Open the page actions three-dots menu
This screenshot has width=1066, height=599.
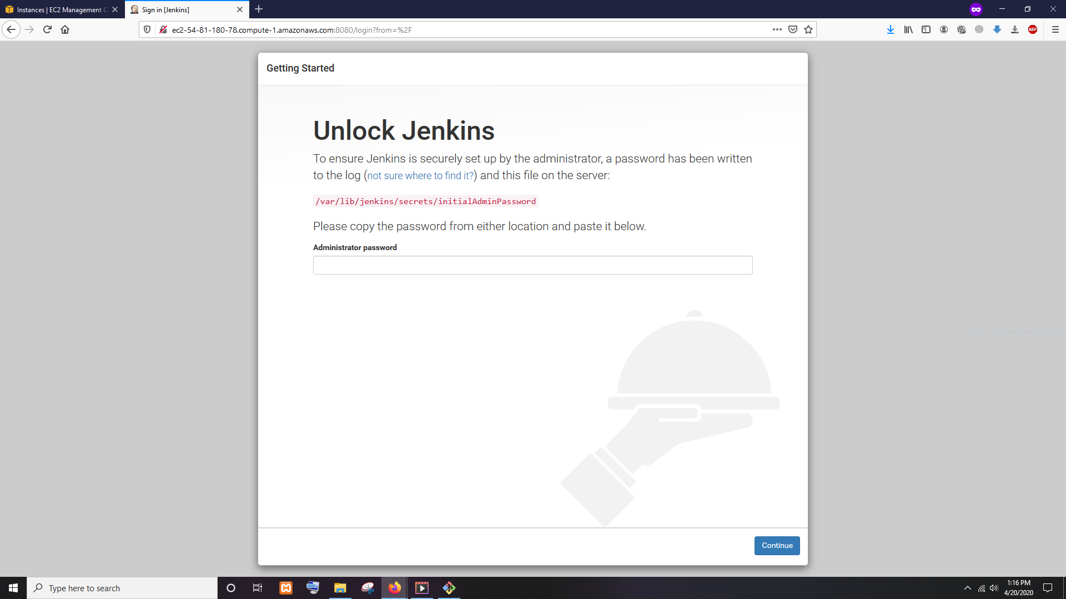777,30
